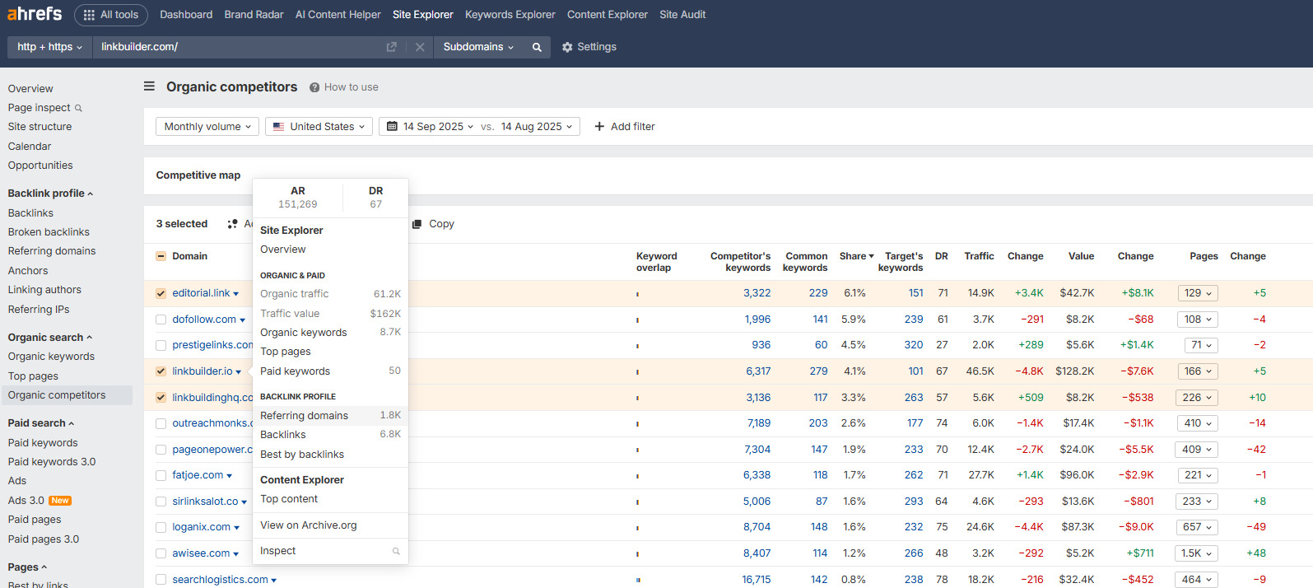Uncheck the editorial.link row checkbox
Image resolution: width=1313 pixels, height=588 pixels.
161,293
